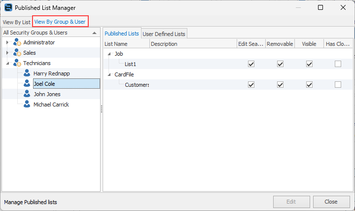The image size is (355, 211).
Task: Select the Customers list row name
Action: [x=137, y=85]
